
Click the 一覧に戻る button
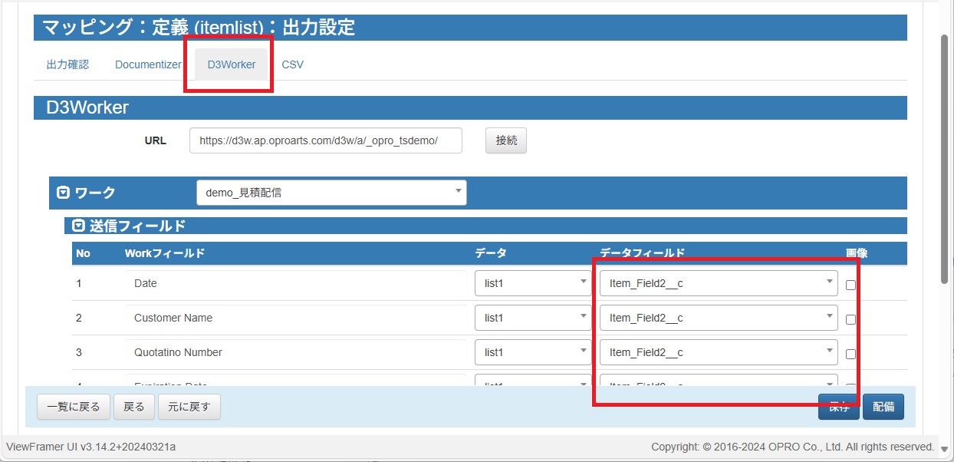(x=74, y=407)
